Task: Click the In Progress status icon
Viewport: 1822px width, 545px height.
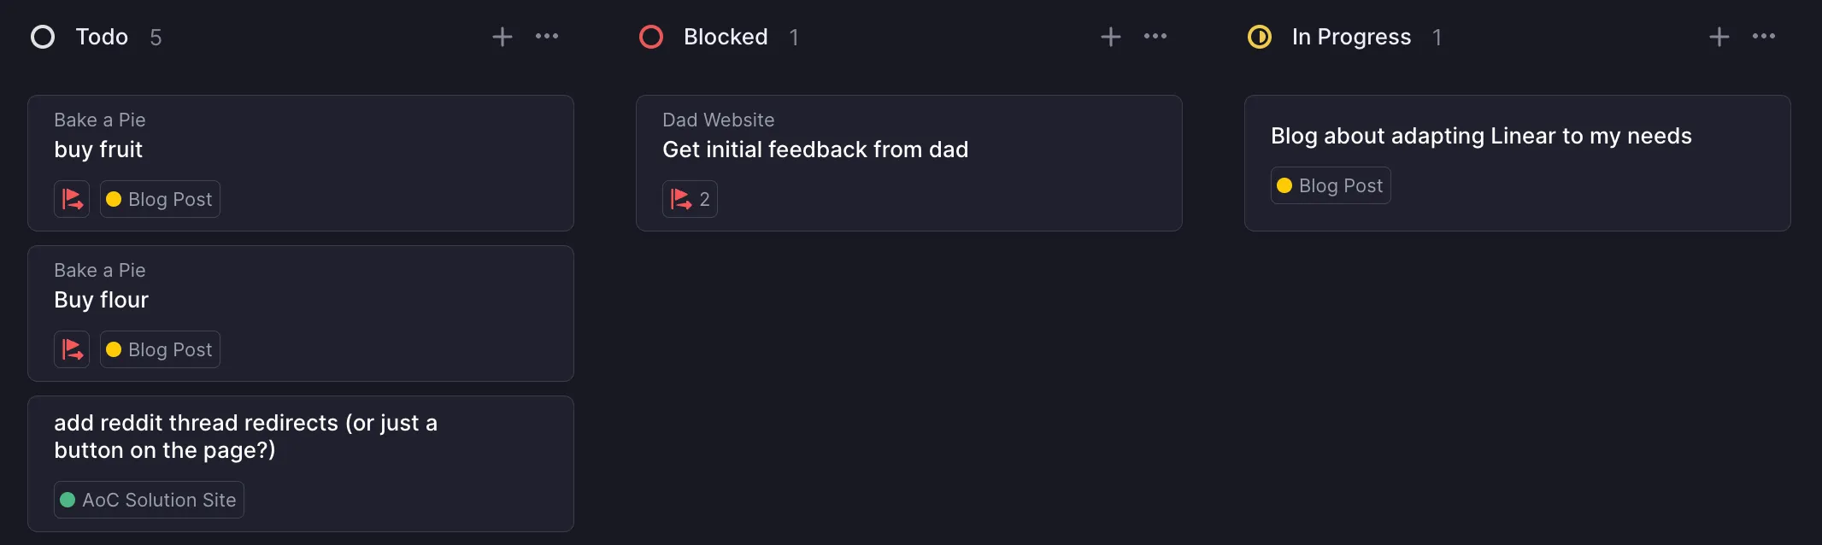Action: 1260,37
